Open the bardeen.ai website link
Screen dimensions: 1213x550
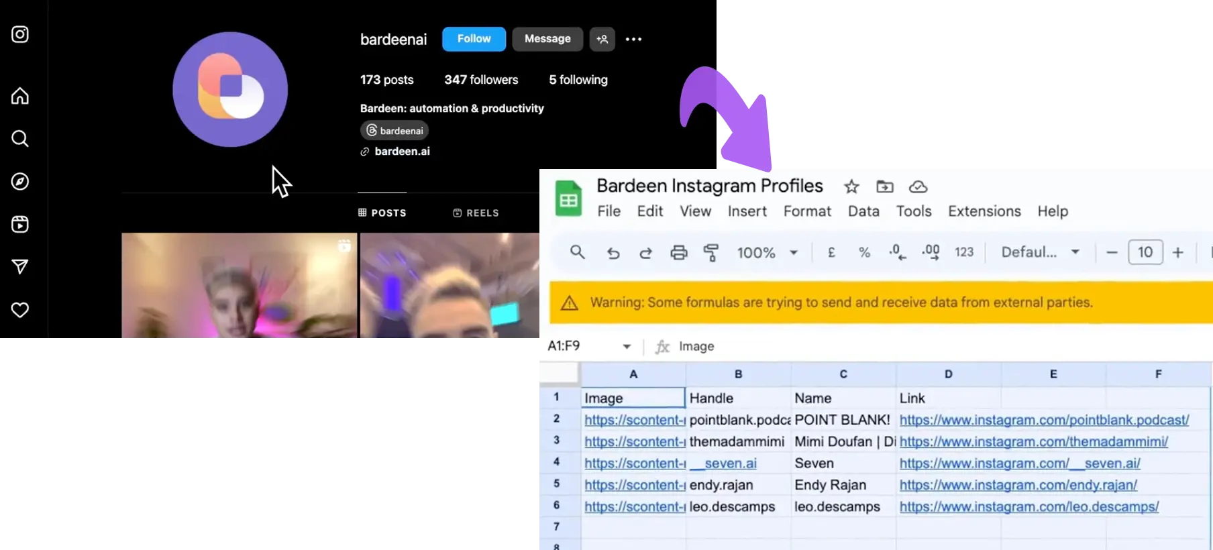pyautogui.click(x=402, y=152)
